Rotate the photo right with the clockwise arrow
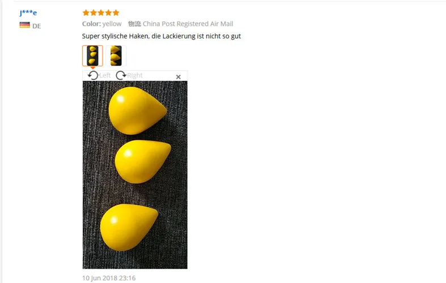 click(121, 75)
